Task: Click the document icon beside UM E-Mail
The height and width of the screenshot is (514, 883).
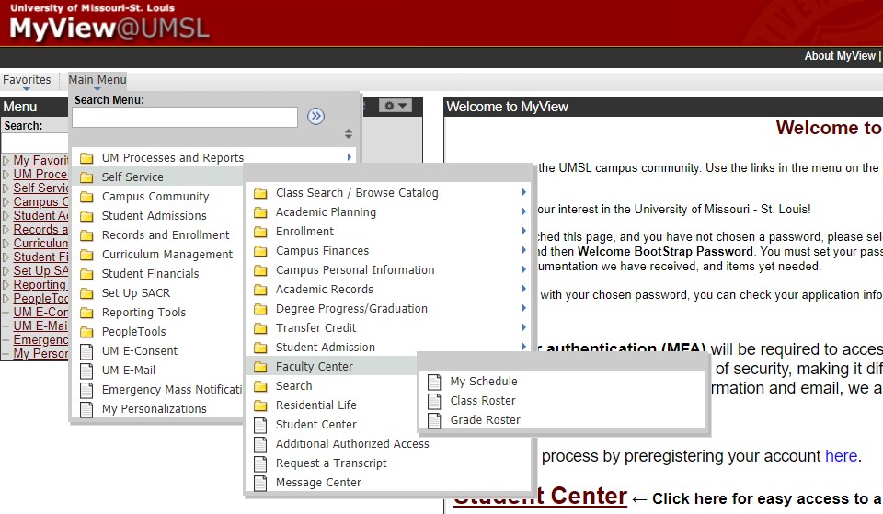Action: [86, 371]
